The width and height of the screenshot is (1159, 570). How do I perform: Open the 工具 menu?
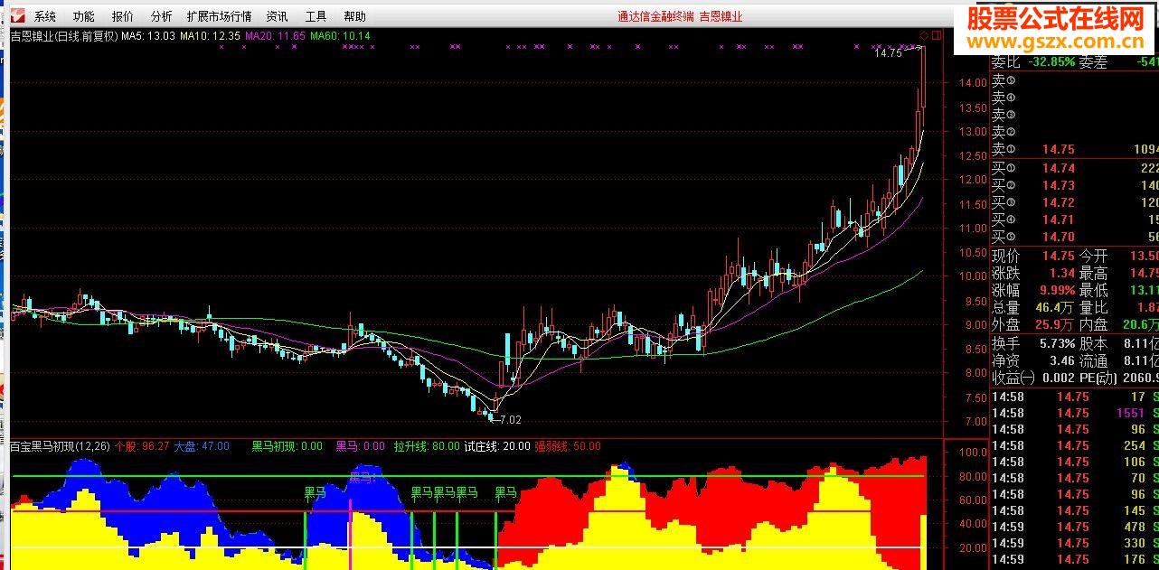click(x=316, y=16)
